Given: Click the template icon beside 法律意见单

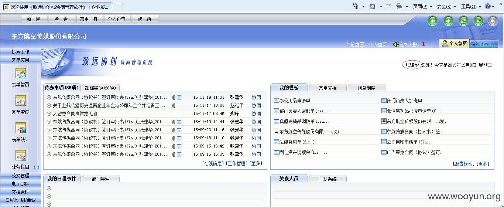Looking at the screenshot, I should coord(277,142).
